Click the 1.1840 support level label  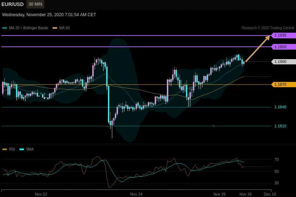pos(280,107)
